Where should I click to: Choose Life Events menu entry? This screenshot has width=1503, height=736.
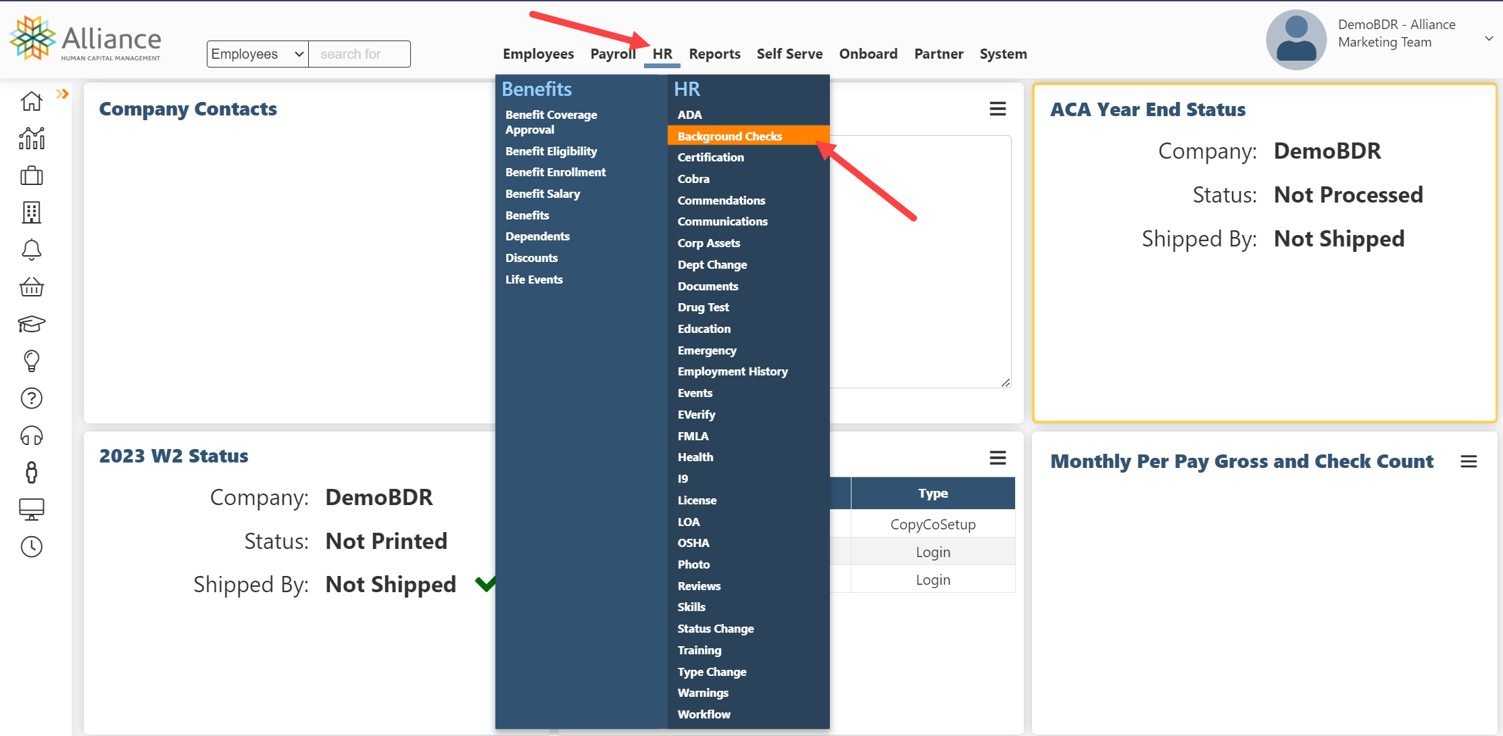534,280
